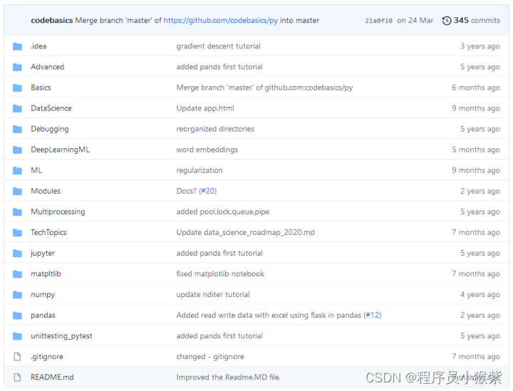Open the github.com/codebasics/py URL link
The image size is (513, 391).
[220, 20]
